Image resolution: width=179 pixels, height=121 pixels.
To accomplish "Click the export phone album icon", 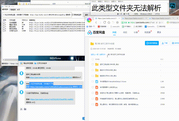I will tap(21, 63).
